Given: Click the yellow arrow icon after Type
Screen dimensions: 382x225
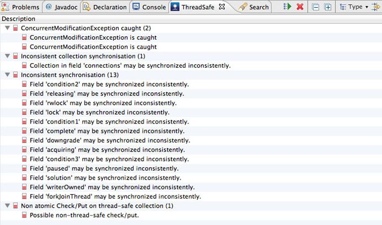Looking at the screenshot, I should click(376, 7).
